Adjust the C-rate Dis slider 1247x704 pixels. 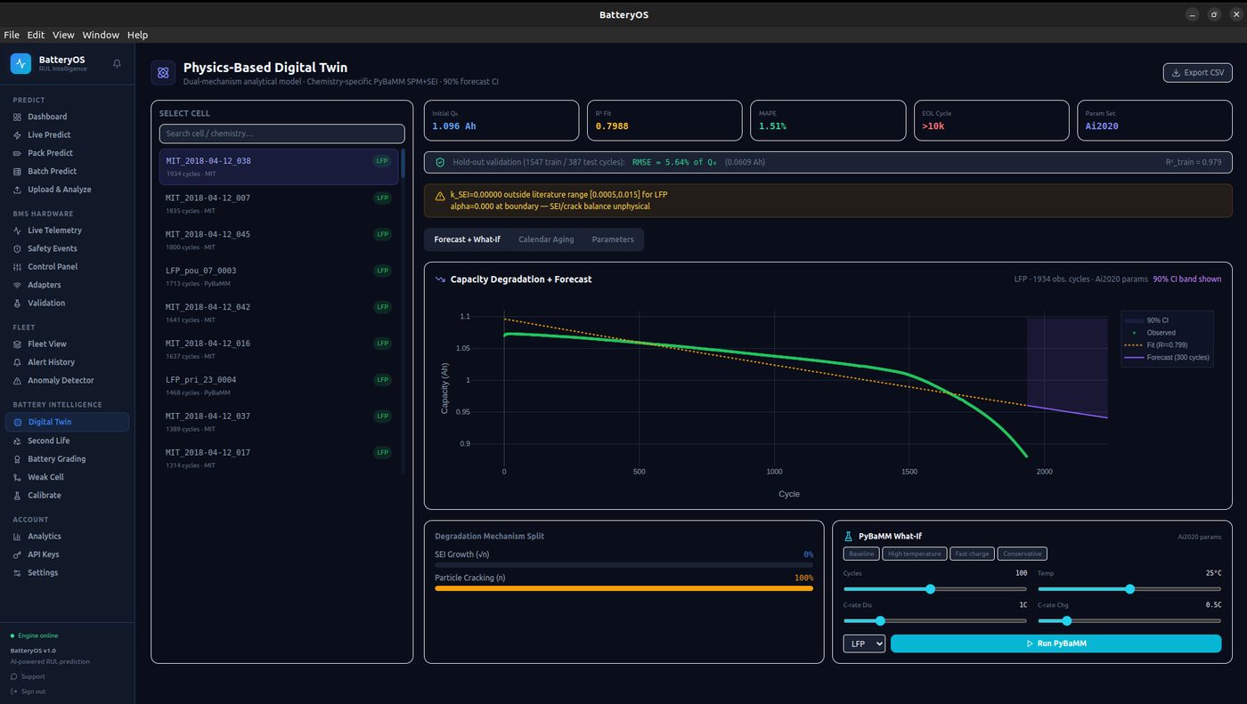(x=934, y=621)
